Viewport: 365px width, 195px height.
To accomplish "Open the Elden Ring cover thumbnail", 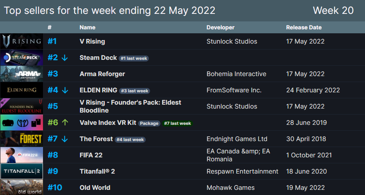I will [21, 90].
